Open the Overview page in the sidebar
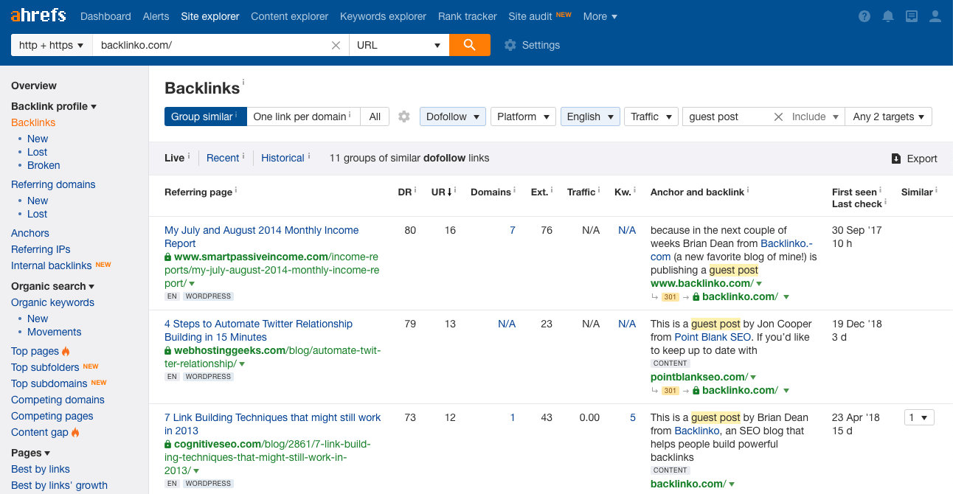Image resolution: width=953 pixels, height=494 pixels. pos(34,86)
